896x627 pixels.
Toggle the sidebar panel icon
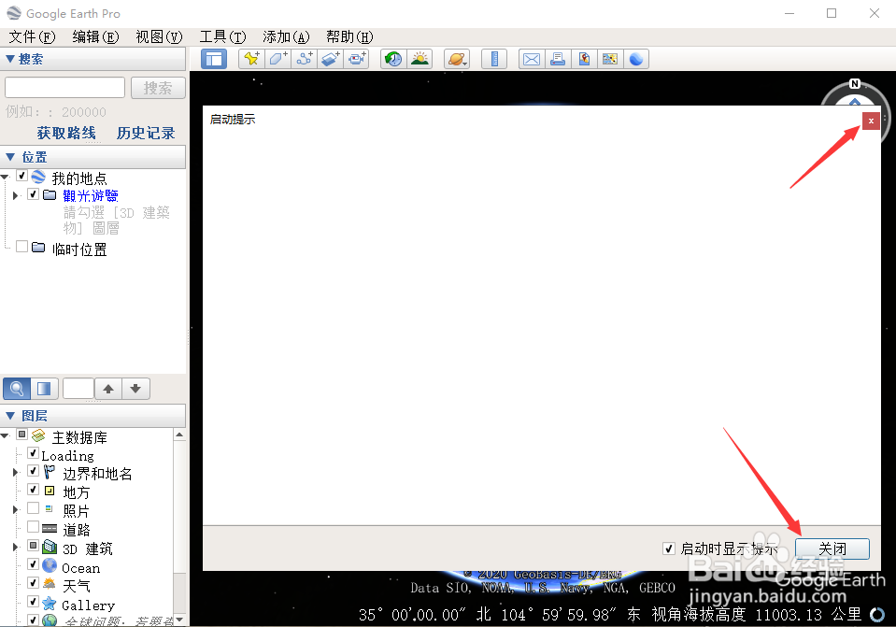pyautogui.click(x=214, y=59)
